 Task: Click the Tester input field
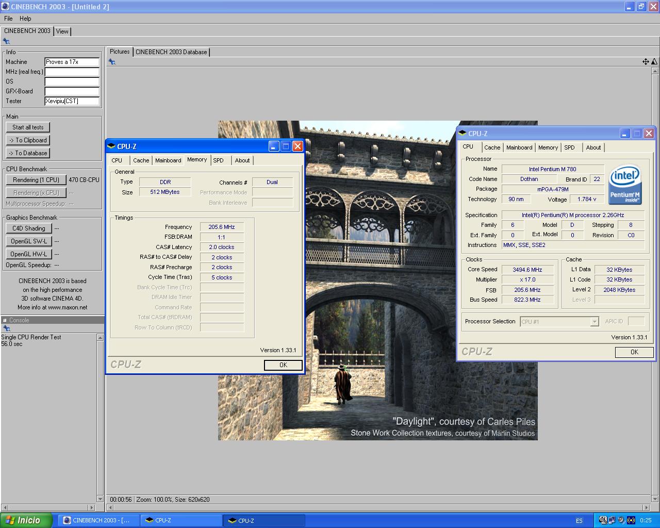pyautogui.click(x=72, y=101)
